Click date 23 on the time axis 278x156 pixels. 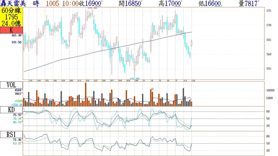(96, 81)
